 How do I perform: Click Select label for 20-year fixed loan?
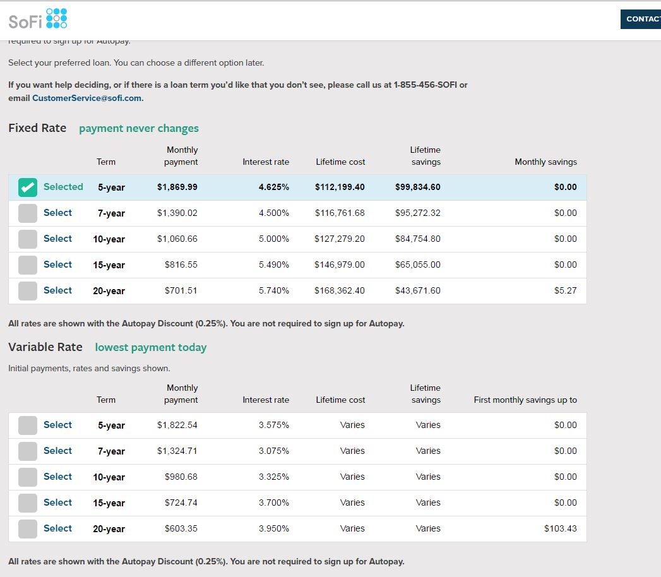click(x=57, y=290)
